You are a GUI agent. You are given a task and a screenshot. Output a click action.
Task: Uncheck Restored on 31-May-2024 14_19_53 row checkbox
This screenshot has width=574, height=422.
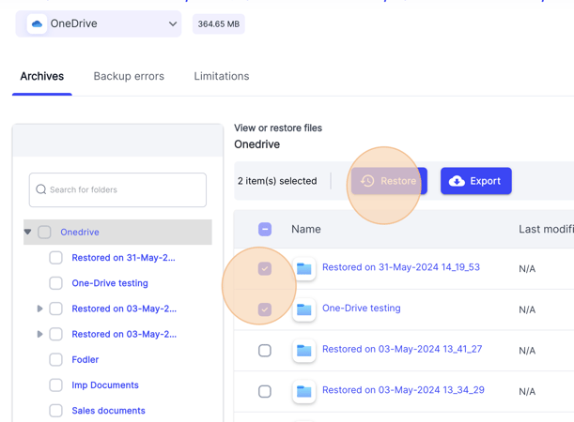265,268
